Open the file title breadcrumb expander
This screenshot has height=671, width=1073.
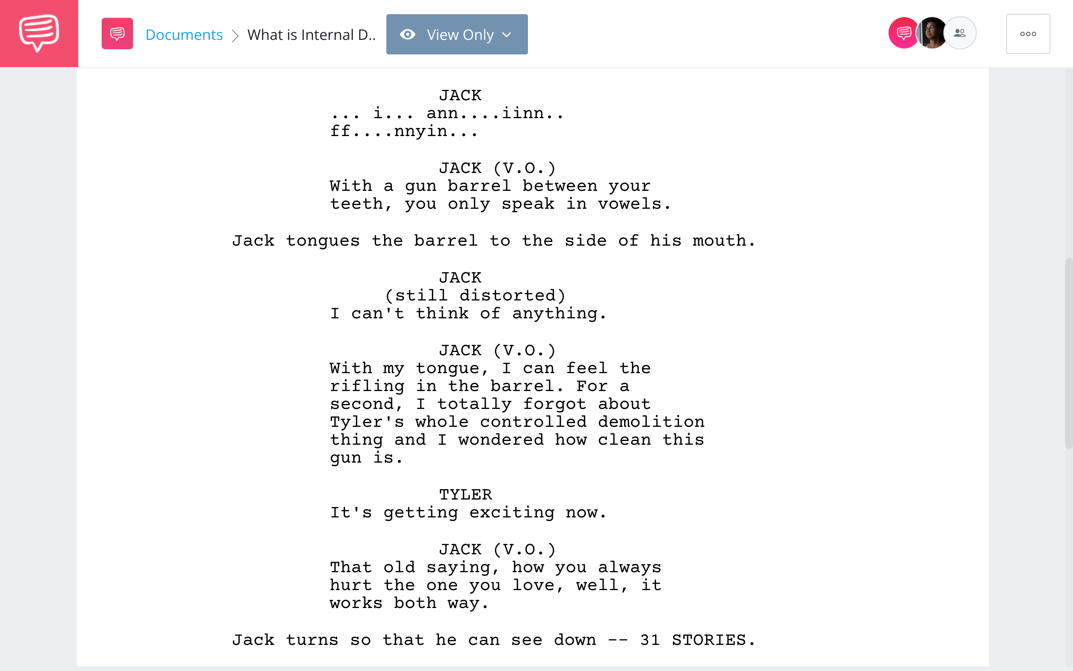click(x=309, y=34)
